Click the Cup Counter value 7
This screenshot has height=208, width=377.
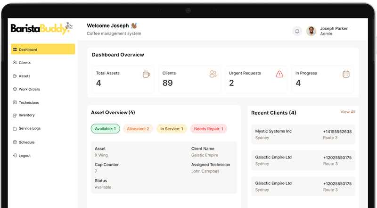coord(96,171)
